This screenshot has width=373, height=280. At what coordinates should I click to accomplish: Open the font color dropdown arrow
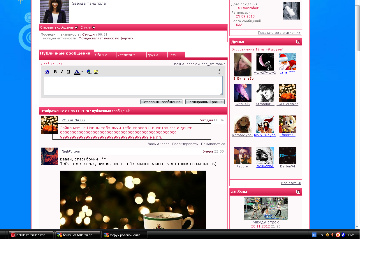(x=82, y=72)
